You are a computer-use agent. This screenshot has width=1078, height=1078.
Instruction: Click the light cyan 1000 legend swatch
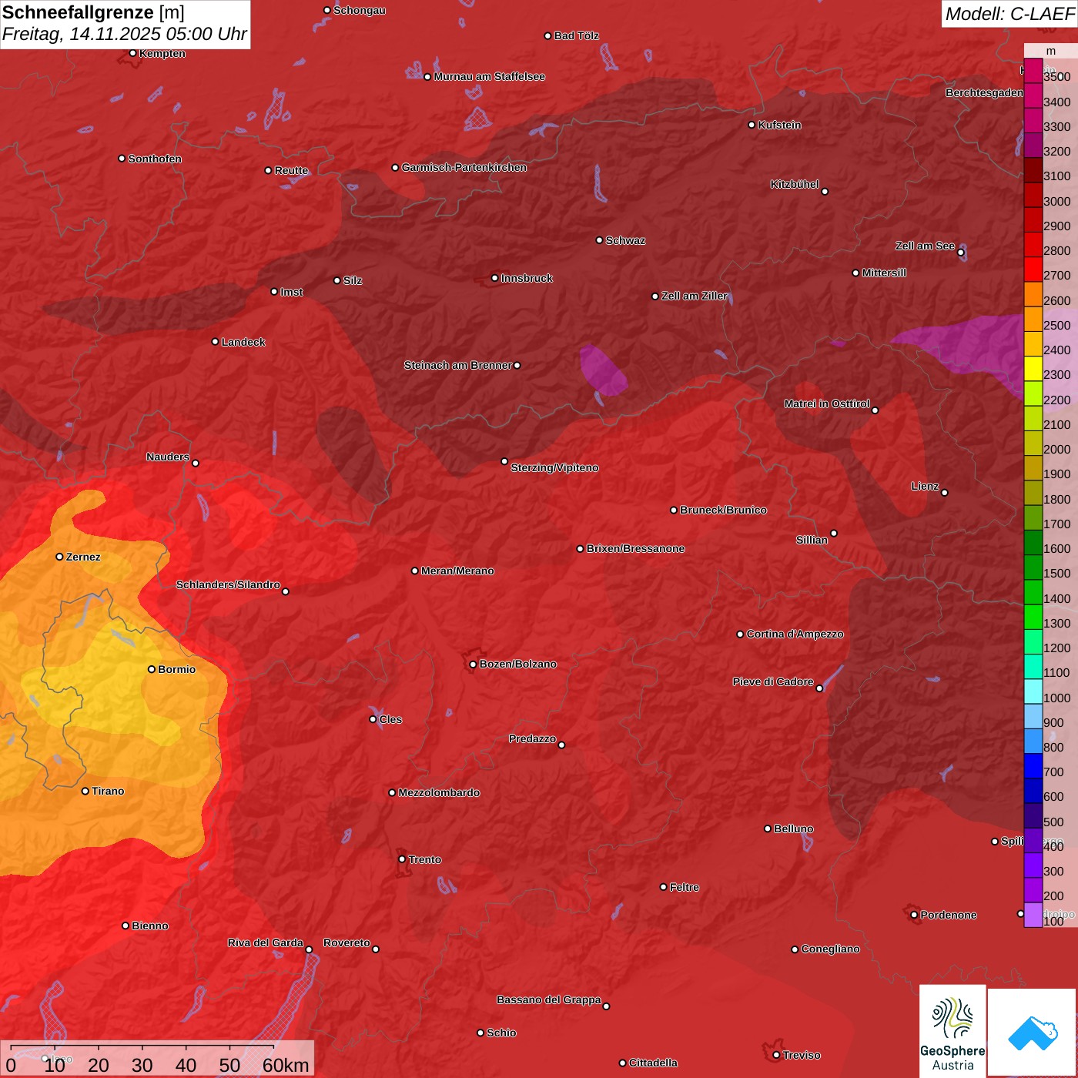pyautogui.click(x=1033, y=691)
